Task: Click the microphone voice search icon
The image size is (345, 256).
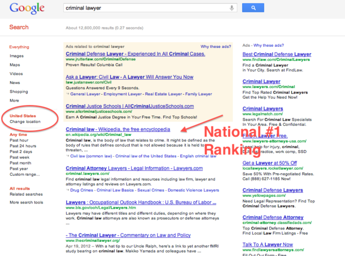Action: point(232,8)
